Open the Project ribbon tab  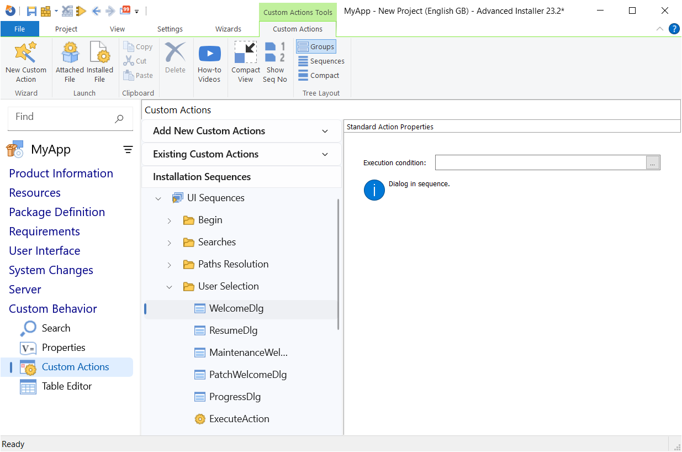click(x=66, y=29)
